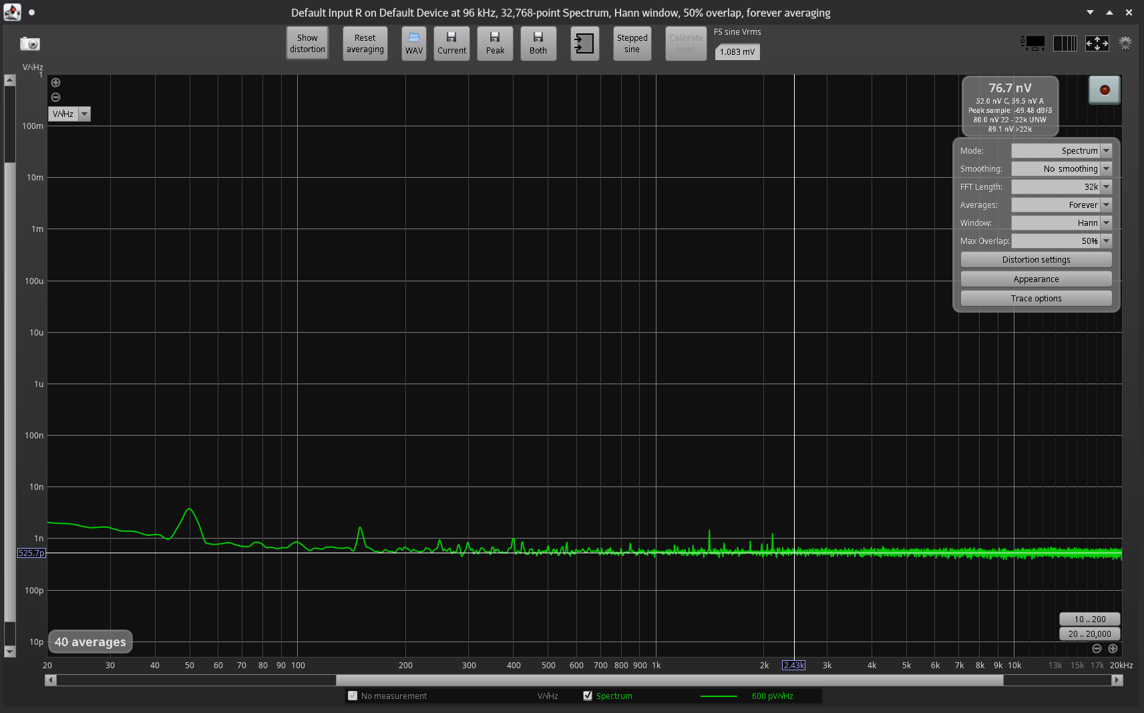Click Trace options button

(x=1036, y=299)
